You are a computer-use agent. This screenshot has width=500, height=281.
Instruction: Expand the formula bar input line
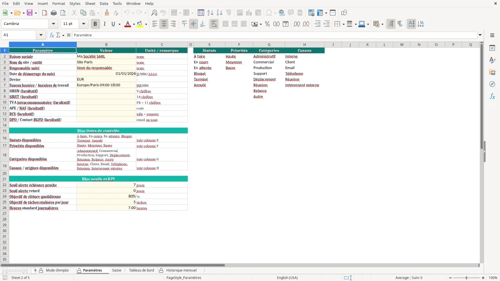coord(480,35)
